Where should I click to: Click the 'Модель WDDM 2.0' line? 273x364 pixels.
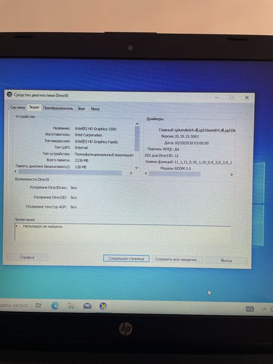click(x=176, y=168)
